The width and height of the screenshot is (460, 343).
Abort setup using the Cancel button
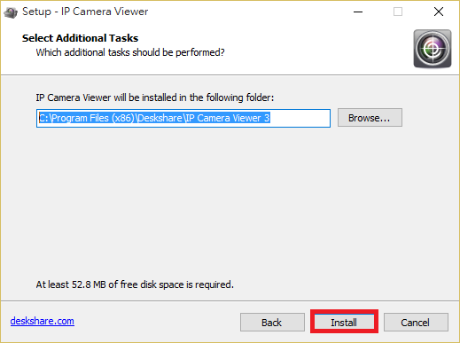416,322
